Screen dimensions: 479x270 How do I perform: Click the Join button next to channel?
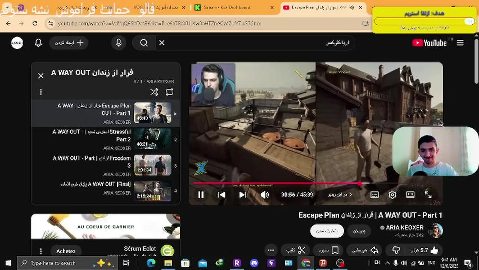tap(359, 231)
